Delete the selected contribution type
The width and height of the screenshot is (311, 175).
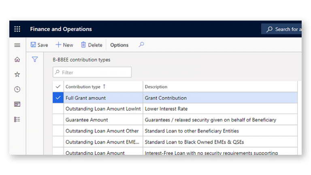click(x=91, y=45)
